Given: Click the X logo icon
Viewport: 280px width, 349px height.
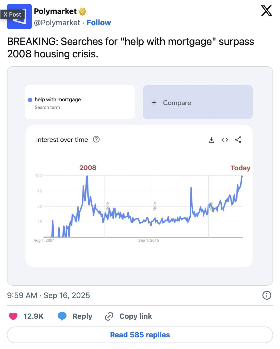Looking at the screenshot, I should [266, 11].
